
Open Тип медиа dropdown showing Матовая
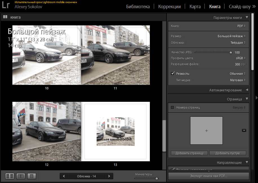(238, 80)
